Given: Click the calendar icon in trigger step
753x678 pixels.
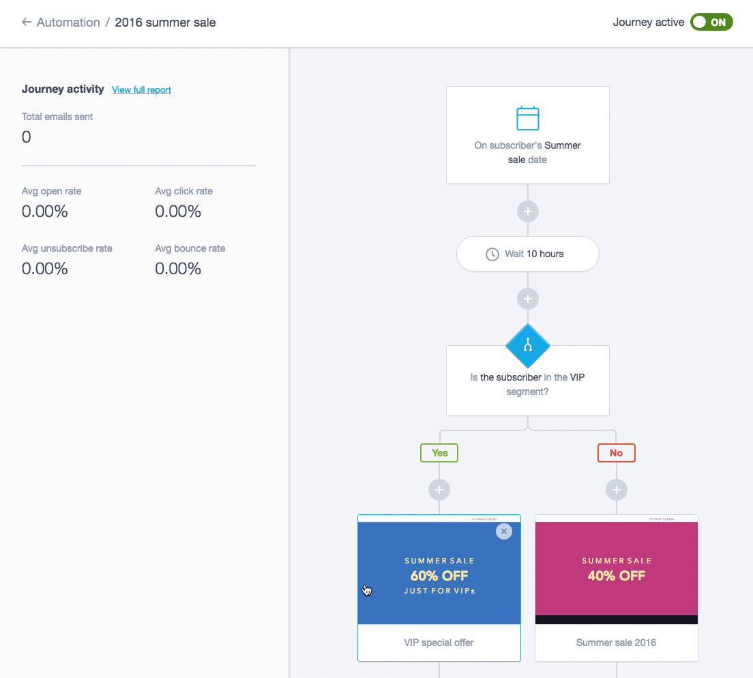Looking at the screenshot, I should 527,118.
